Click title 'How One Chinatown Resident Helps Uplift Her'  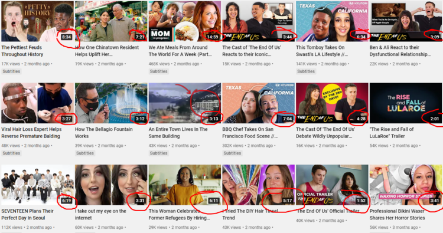click(107, 51)
